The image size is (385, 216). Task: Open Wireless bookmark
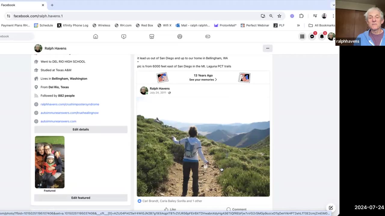(101, 25)
